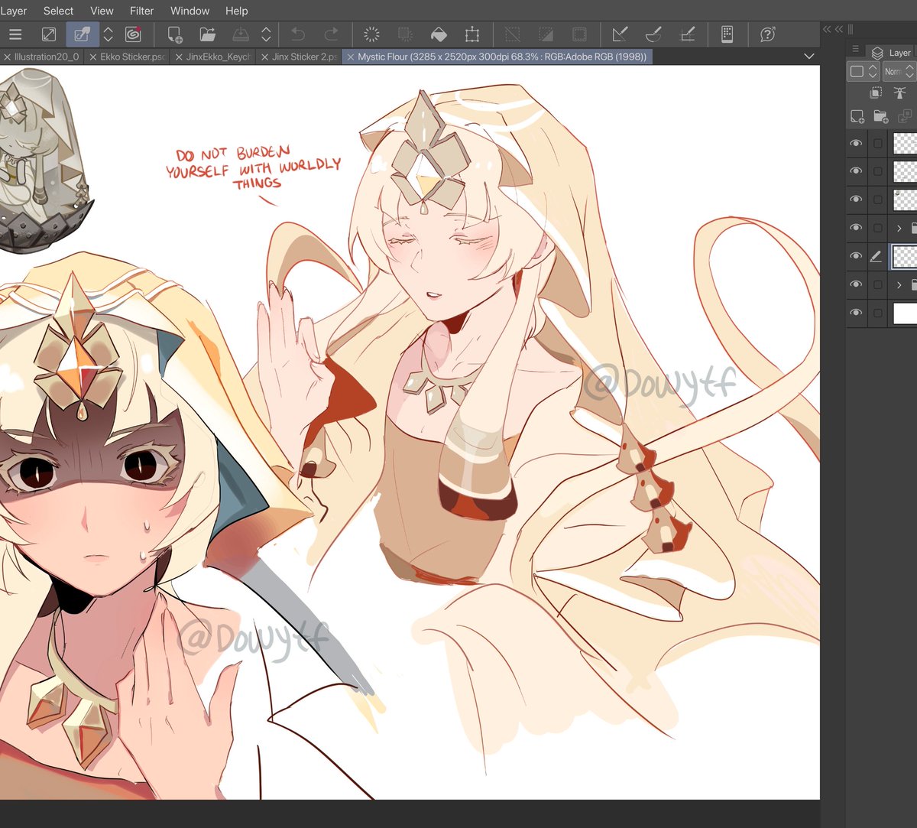Viewport: 917px width, 828px height.
Task: Open the canvas tab overflow dropdown arrow
Action: point(809,57)
